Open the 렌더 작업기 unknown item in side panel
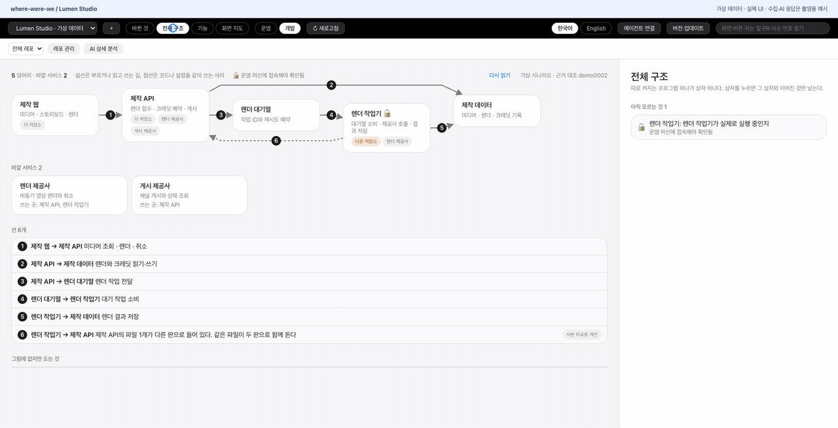838x428 pixels. (x=728, y=127)
